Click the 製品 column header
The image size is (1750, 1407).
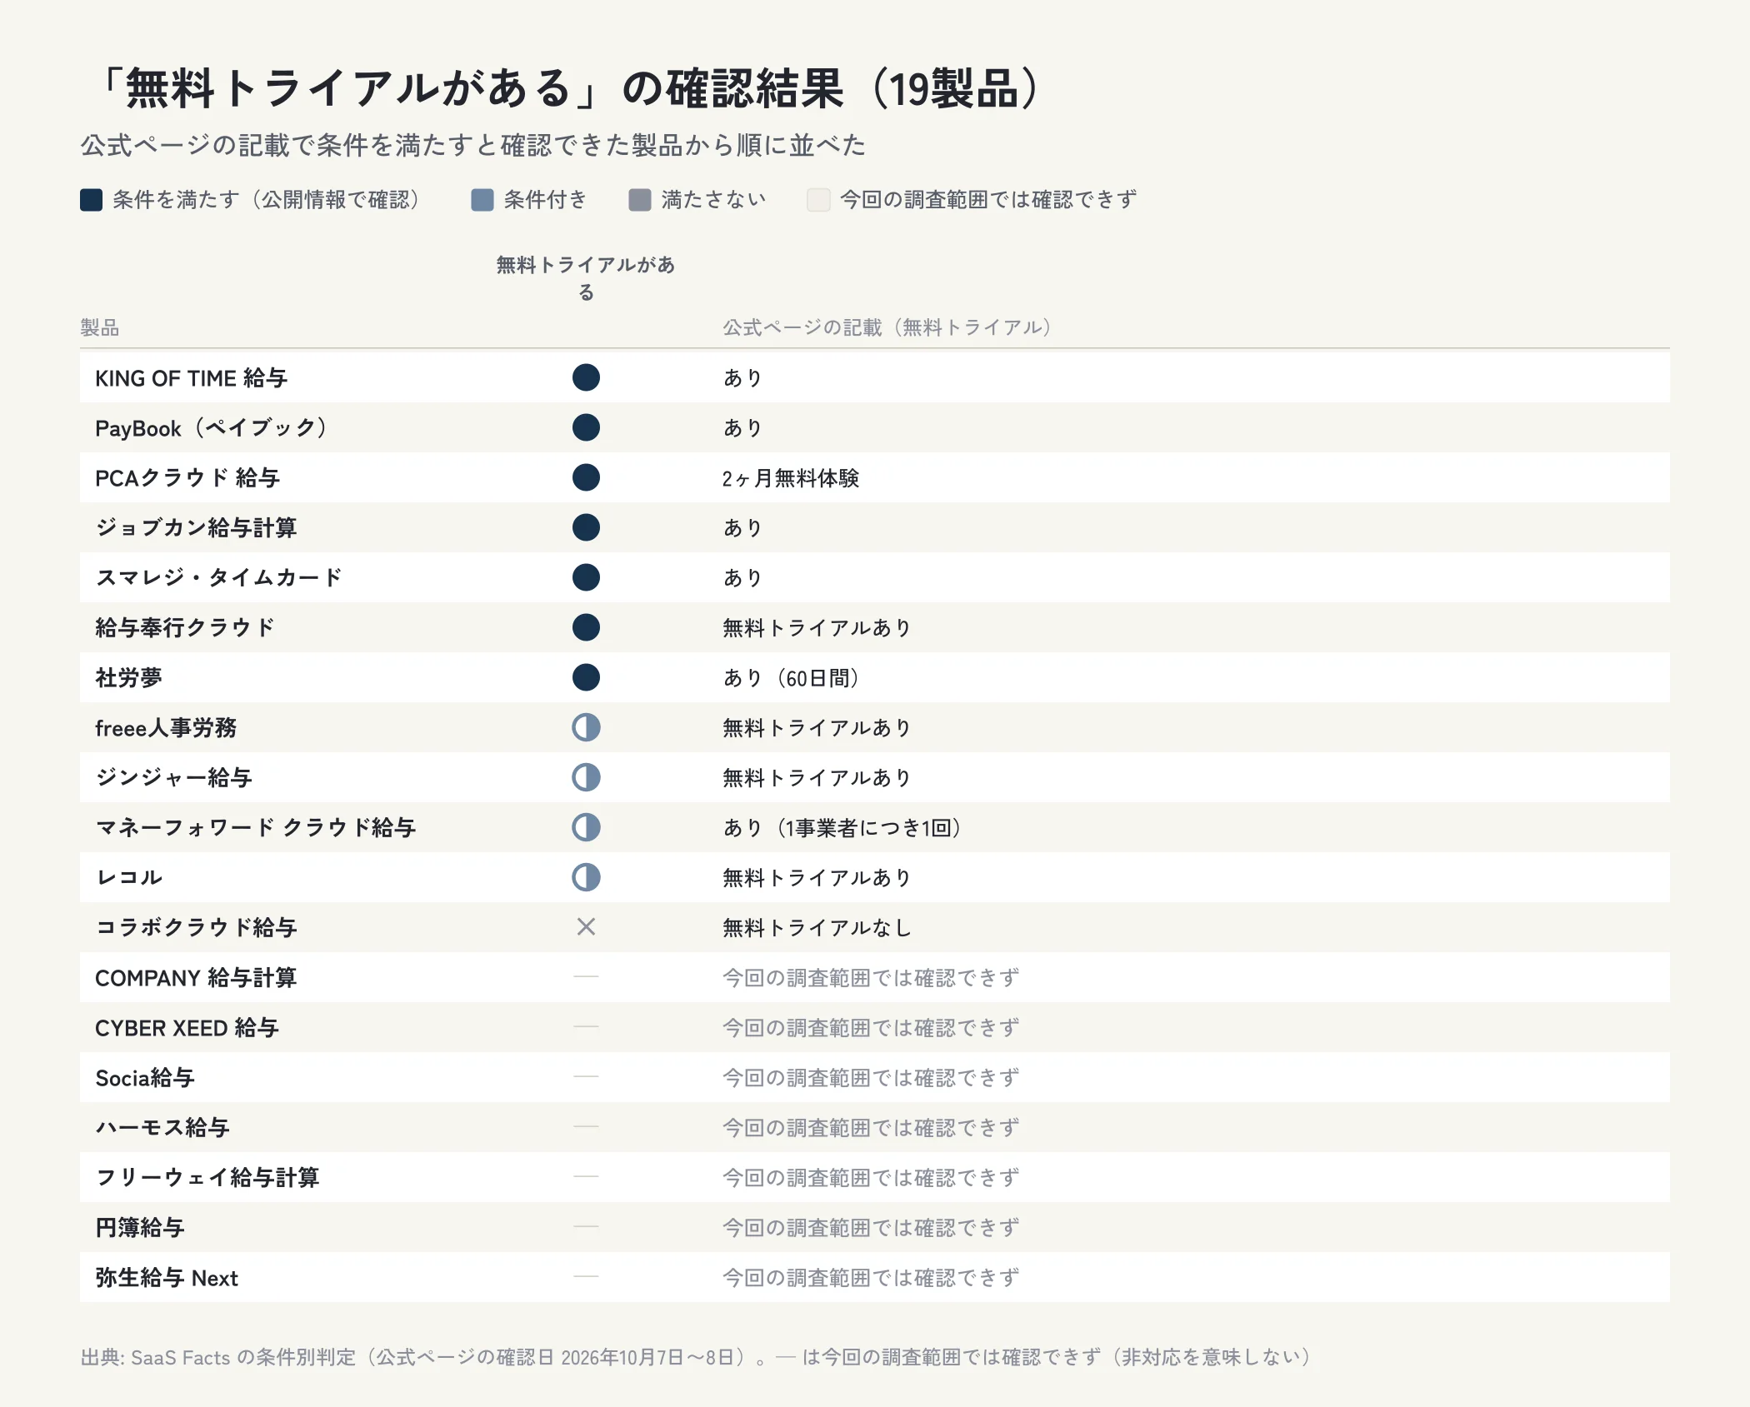100,327
